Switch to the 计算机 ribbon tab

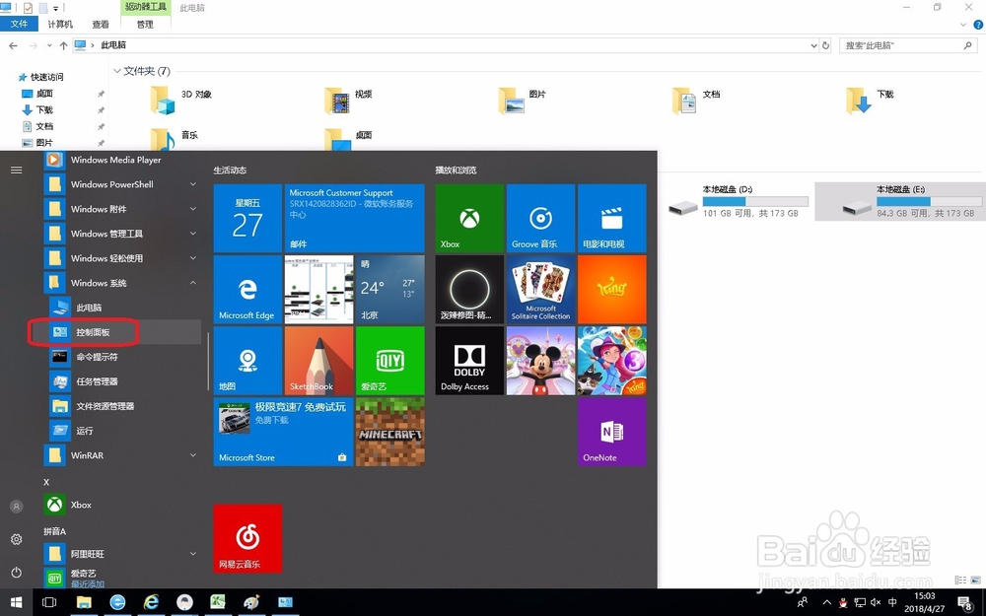click(60, 24)
